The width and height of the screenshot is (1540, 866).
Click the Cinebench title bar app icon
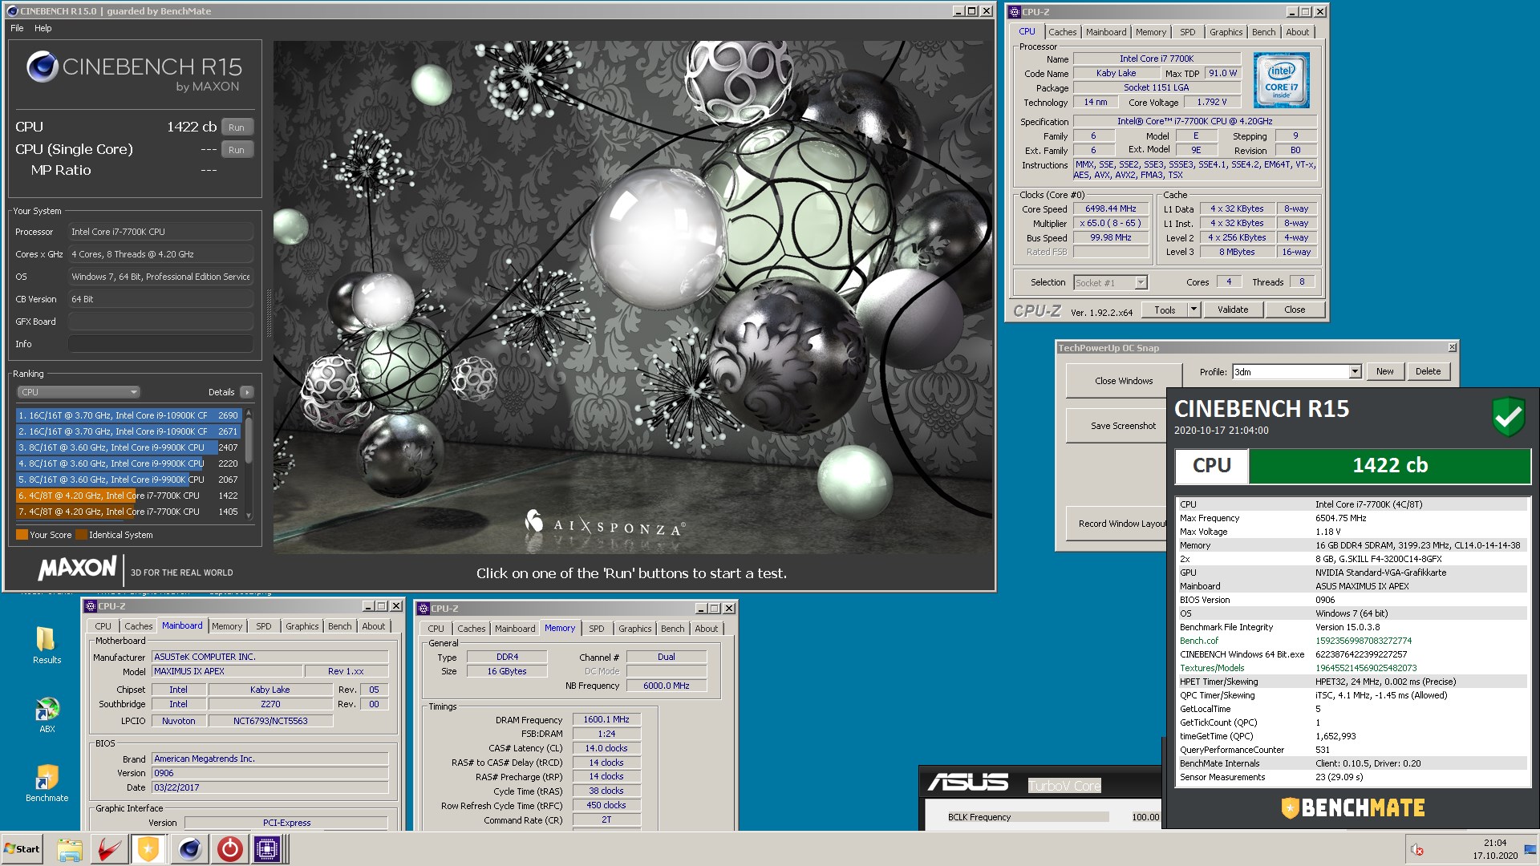[12, 11]
